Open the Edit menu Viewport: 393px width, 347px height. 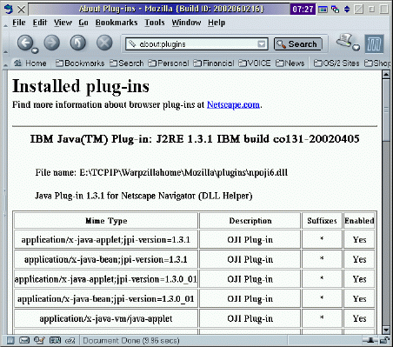point(40,23)
